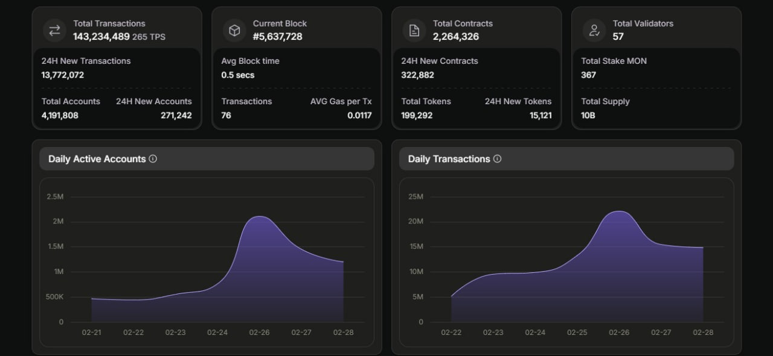Click the Total Transactions arrows icon
The image size is (773, 356).
coord(54,30)
